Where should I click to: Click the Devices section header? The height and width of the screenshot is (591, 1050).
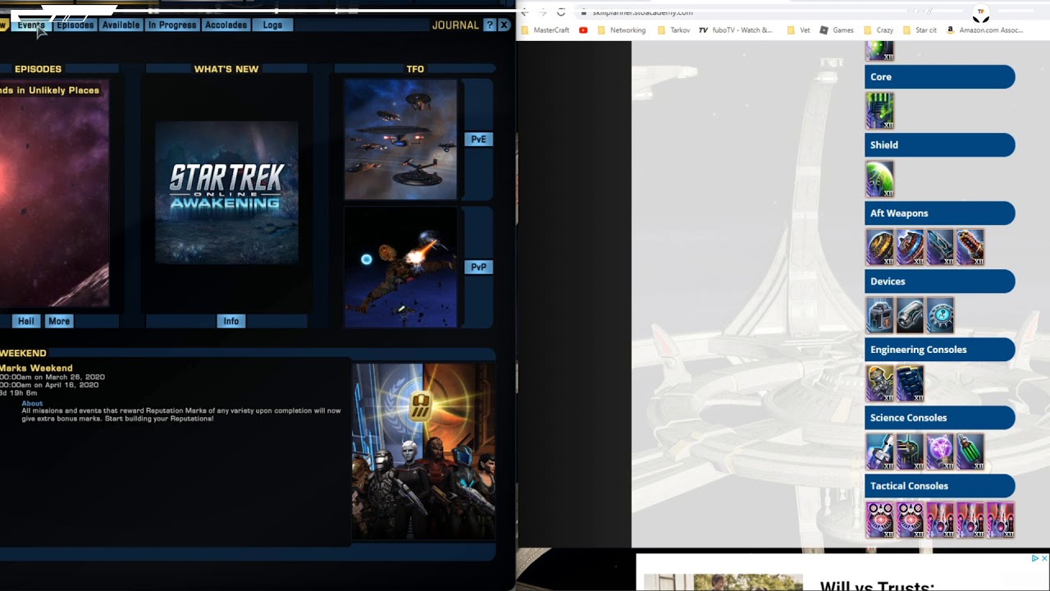(940, 282)
